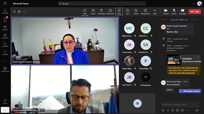Open Calendario in the sidebar

5,36
